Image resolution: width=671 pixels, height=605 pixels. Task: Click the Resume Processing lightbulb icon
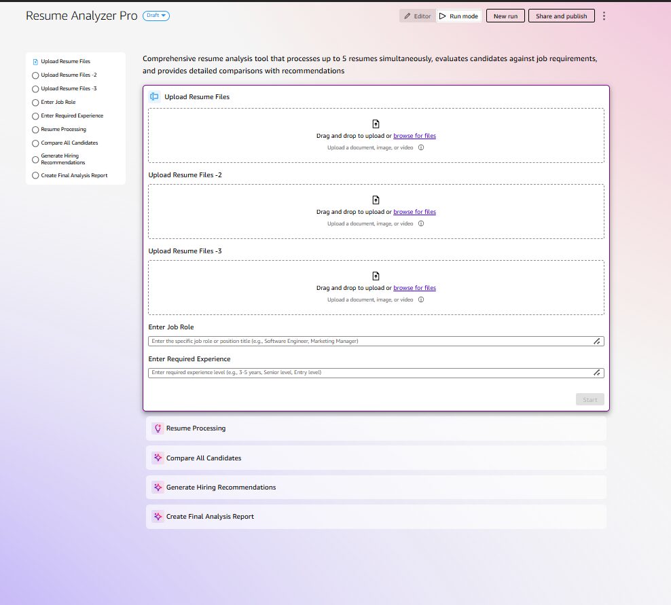(x=158, y=428)
